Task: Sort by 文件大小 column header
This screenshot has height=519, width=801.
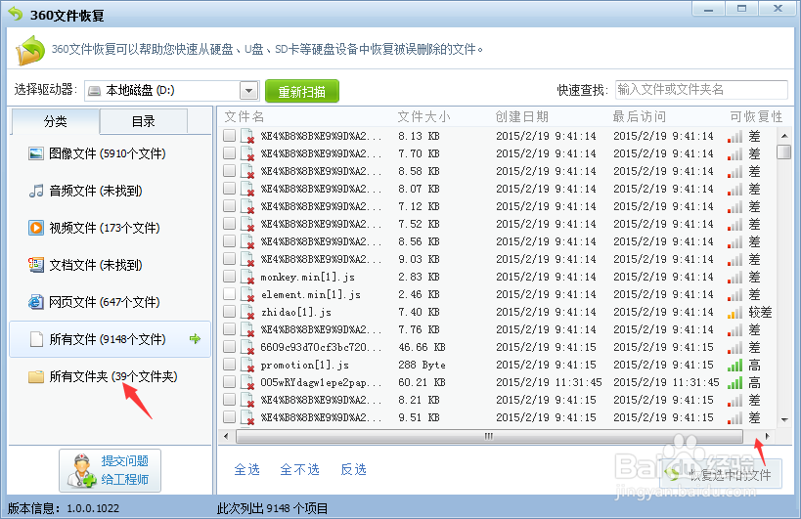Action: [x=424, y=117]
